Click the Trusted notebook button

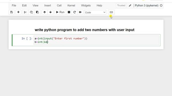click(121, 5)
